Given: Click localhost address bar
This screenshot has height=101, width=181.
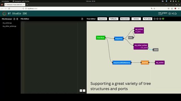Looking at the screenshot, I should (x=87, y=9).
